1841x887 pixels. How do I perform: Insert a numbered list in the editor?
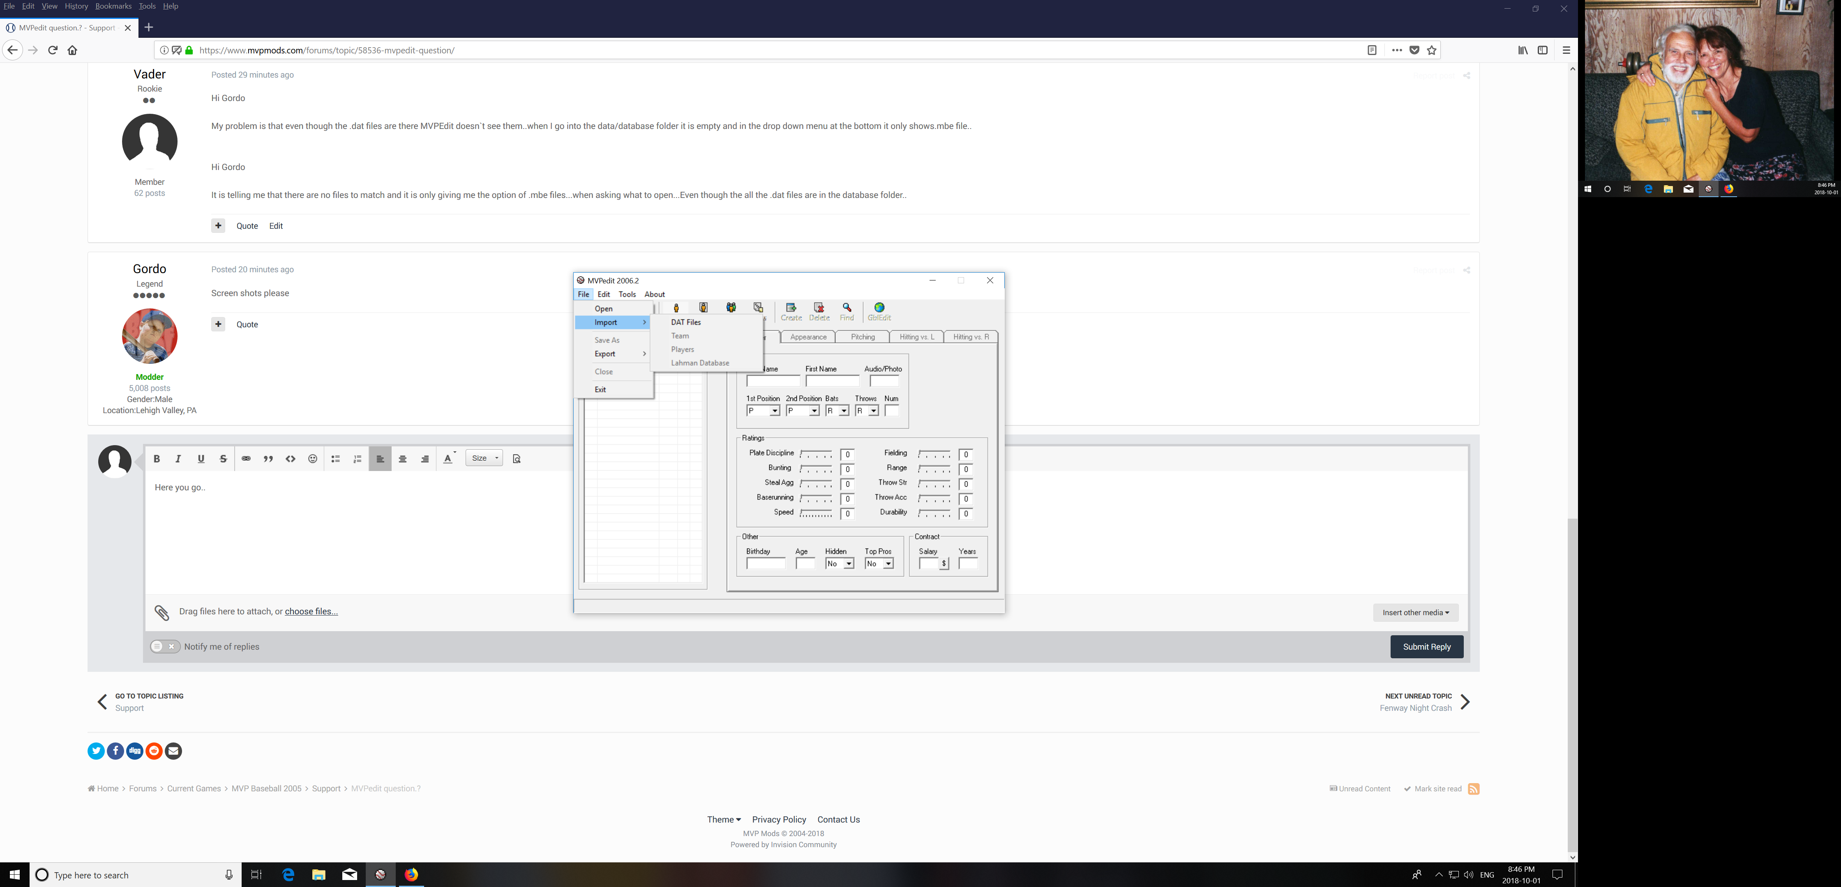(358, 459)
